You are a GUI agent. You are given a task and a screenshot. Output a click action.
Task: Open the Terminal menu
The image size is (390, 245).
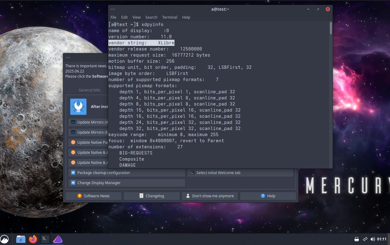click(170, 17)
